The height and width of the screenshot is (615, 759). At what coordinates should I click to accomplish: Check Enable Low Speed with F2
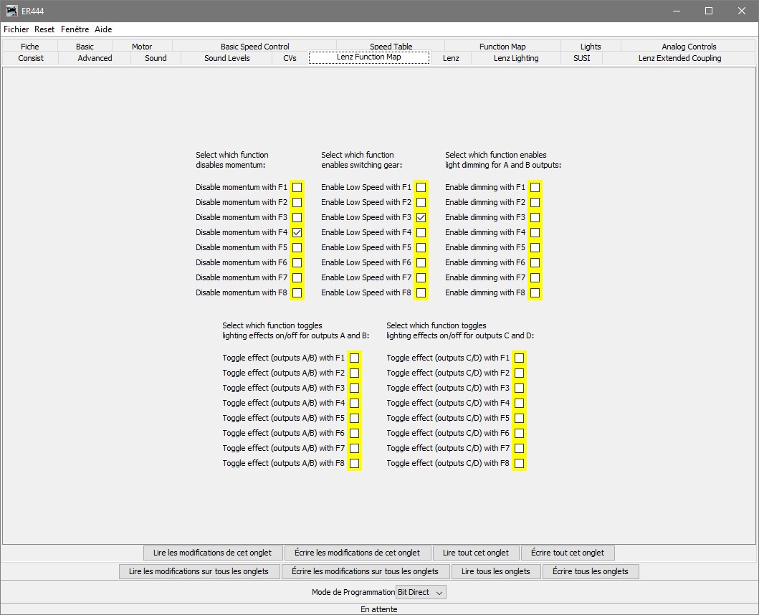tap(421, 202)
